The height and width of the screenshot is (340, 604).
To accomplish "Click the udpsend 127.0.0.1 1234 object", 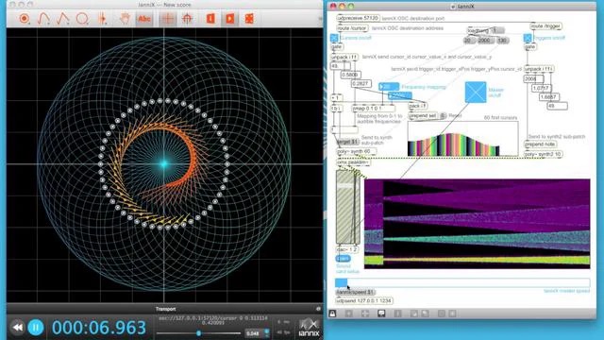I will click(x=364, y=300).
